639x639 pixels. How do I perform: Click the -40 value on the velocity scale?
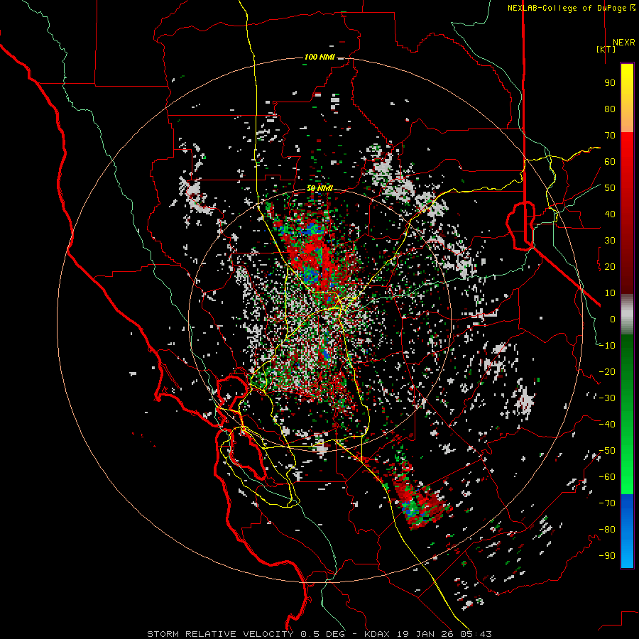click(607, 425)
